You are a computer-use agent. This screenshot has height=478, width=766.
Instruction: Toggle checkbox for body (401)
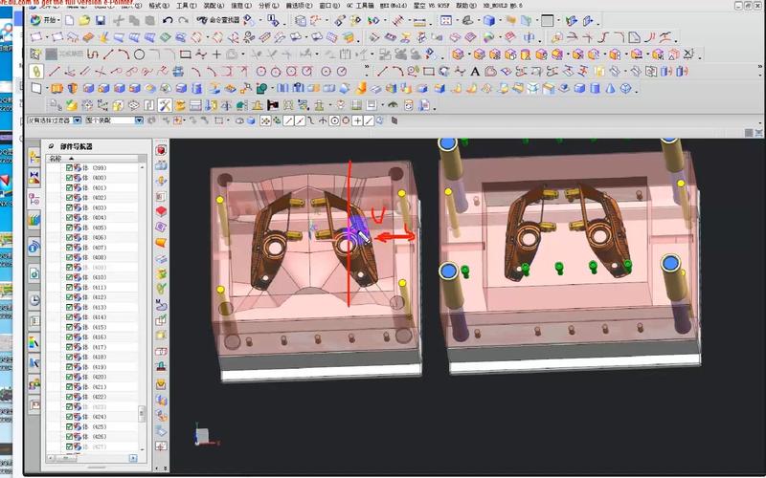click(x=69, y=187)
